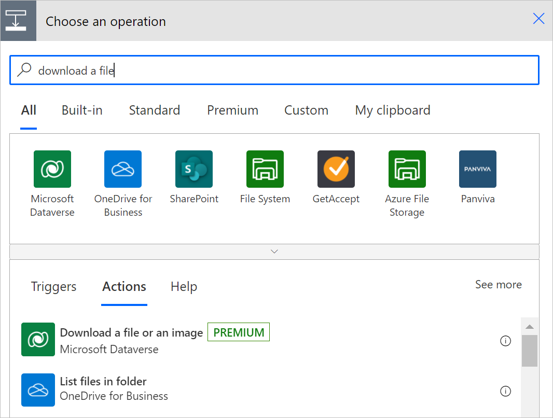This screenshot has height=418, width=553.
Task: Select the My clipboard tab
Action: [392, 110]
